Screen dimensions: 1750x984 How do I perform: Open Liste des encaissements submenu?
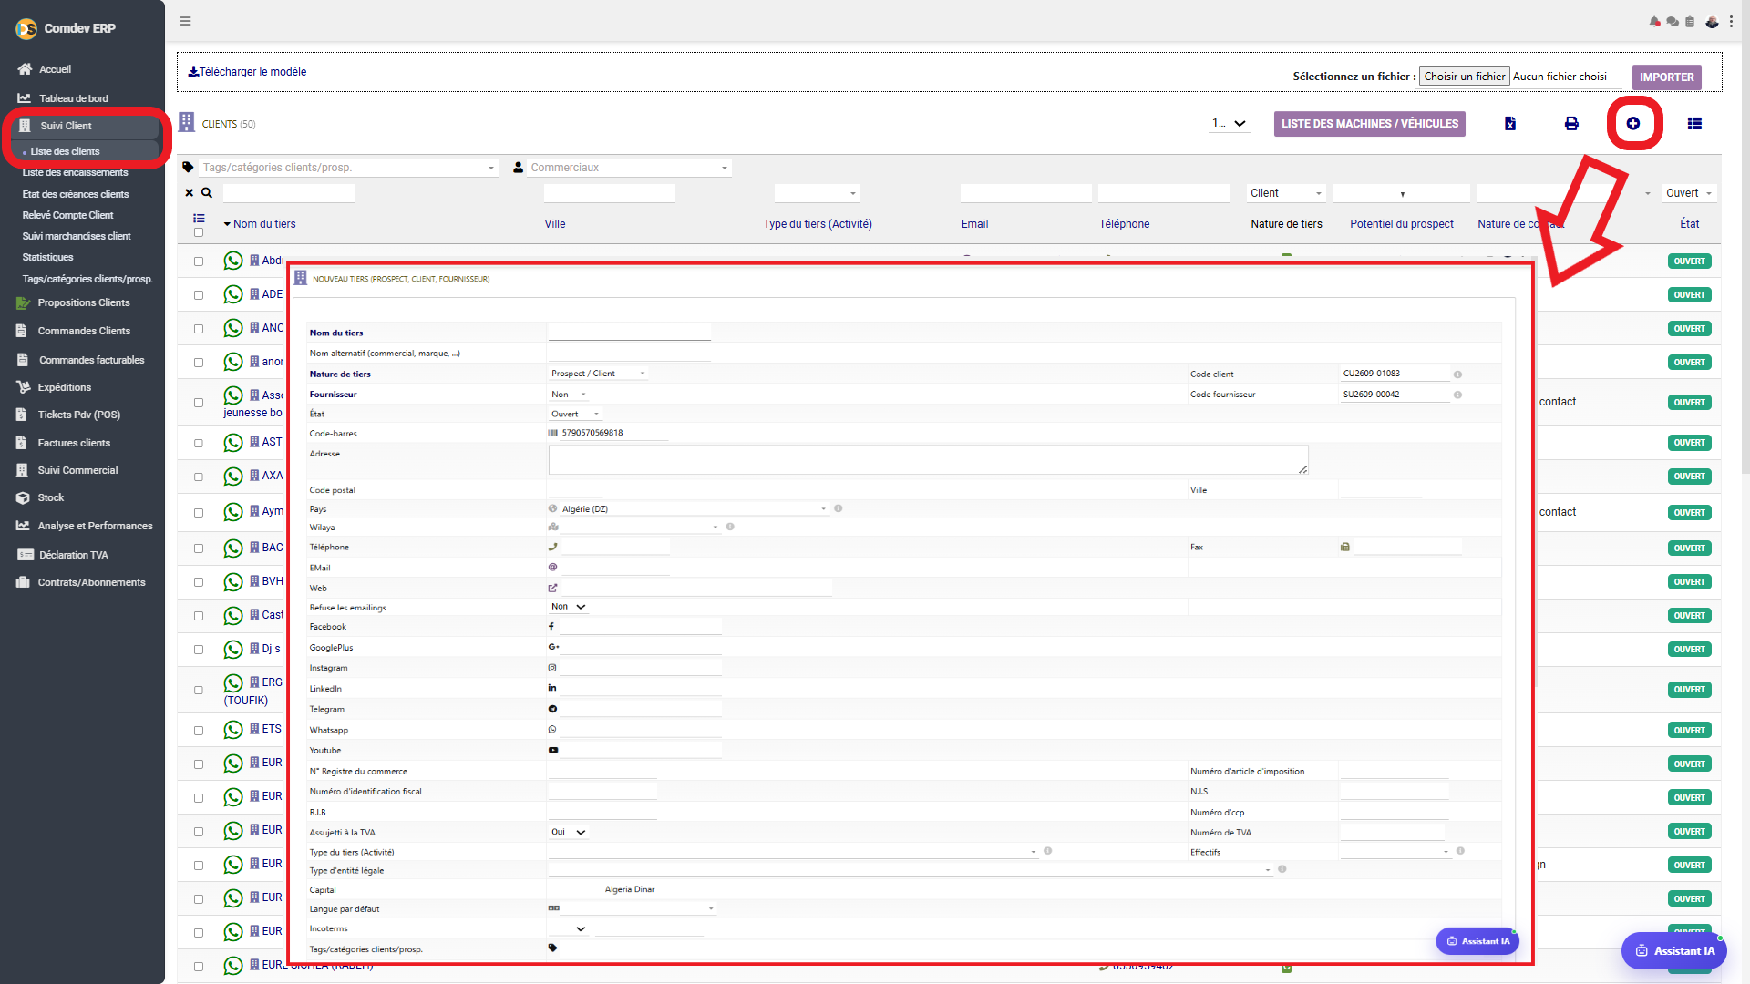pos(75,172)
